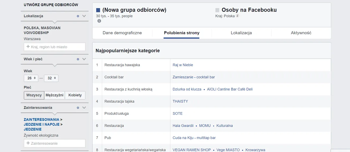350x152 pixels.
Task: Collapse the Wiek i płeć section chevron
Action: click(x=84, y=59)
